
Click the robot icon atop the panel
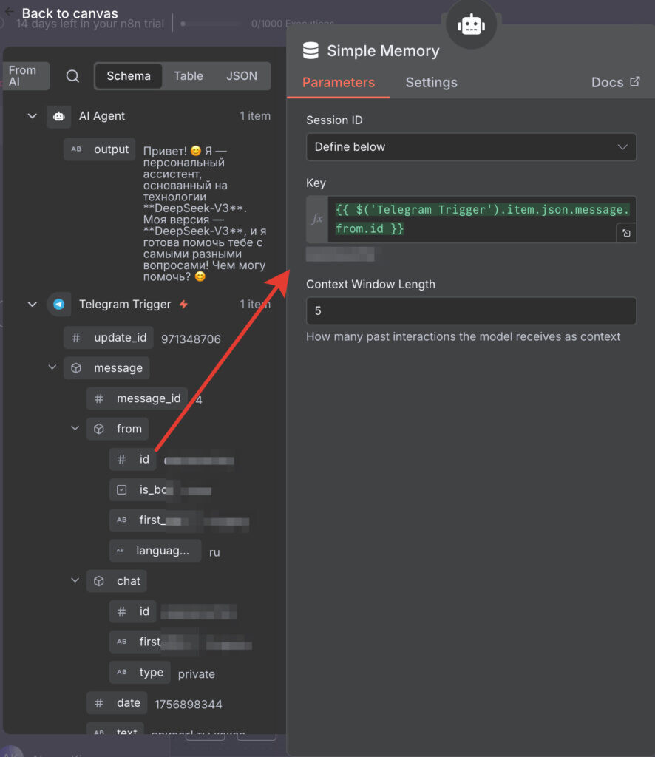tap(472, 25)
